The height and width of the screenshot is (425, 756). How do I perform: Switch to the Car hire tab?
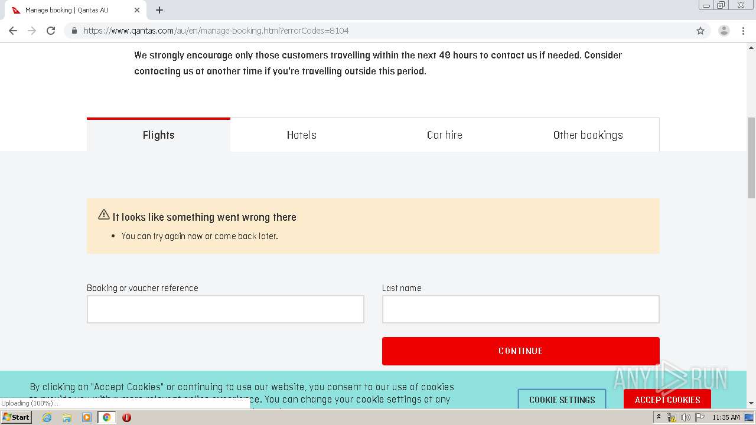(445, 135)
